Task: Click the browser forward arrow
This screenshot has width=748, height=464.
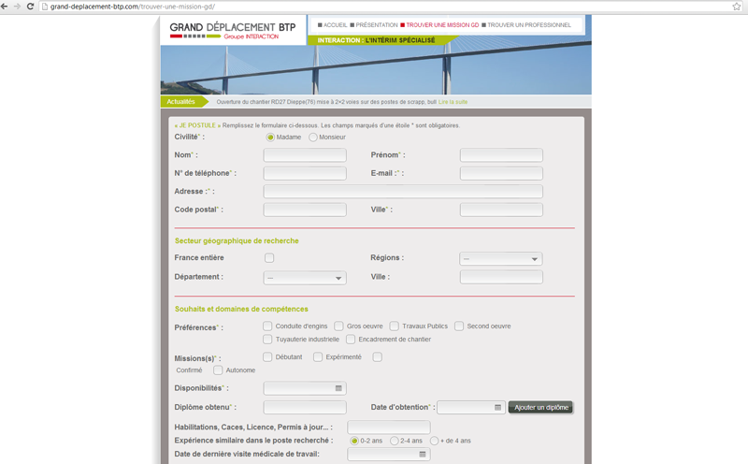Action: click(x=17, y=7)
